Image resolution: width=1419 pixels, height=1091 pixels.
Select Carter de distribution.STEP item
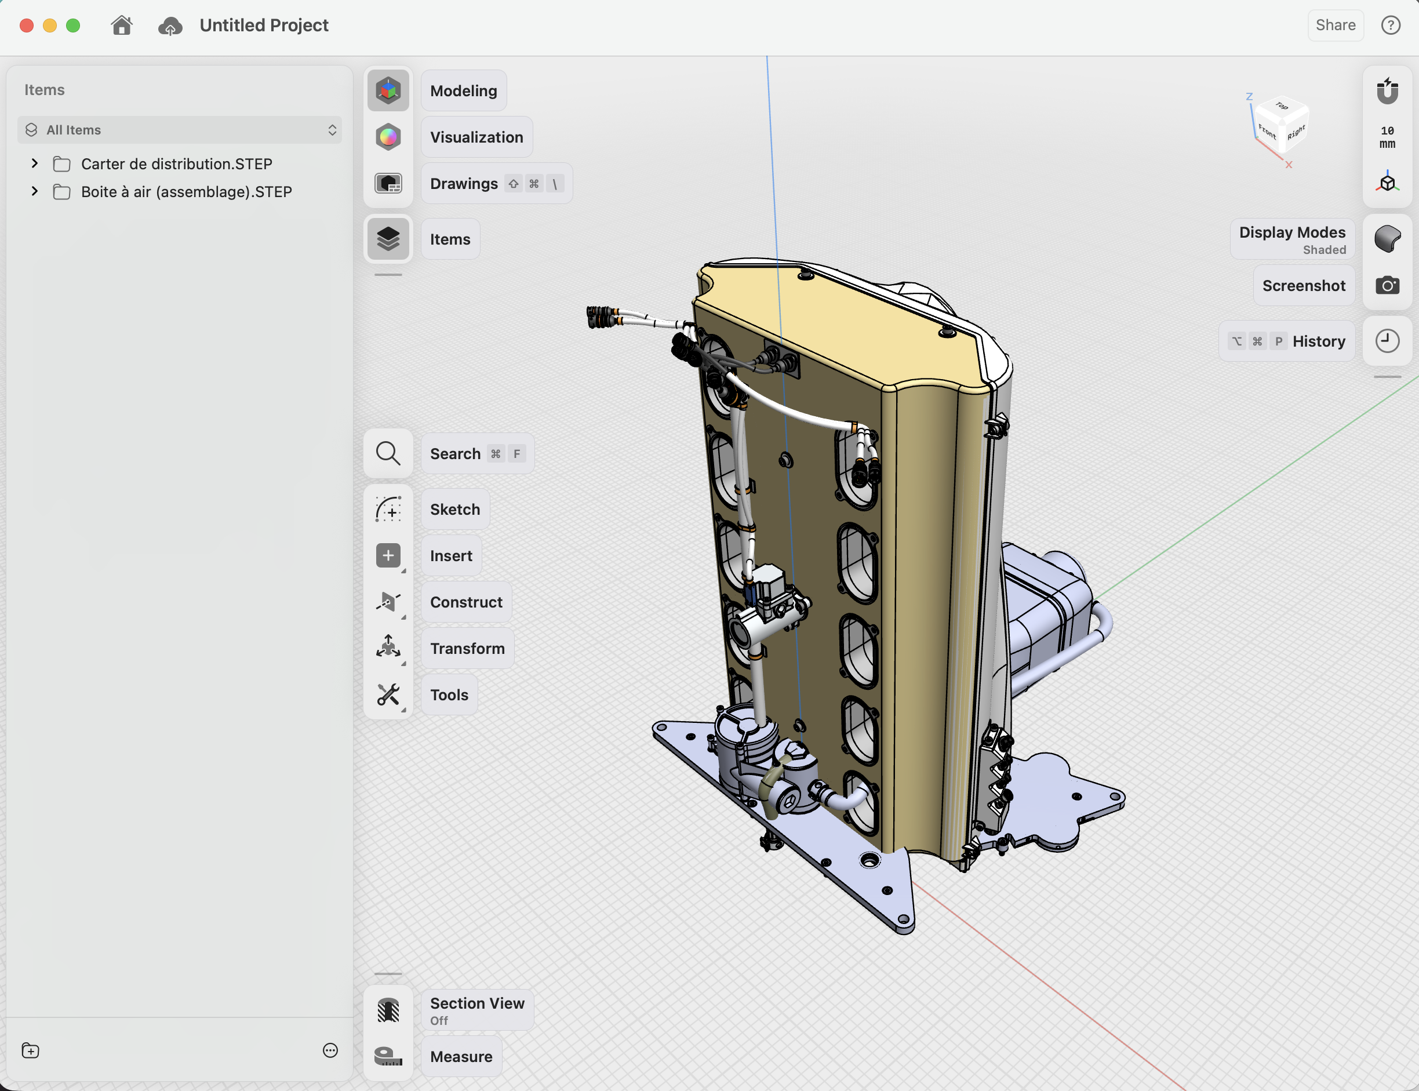pos(176,163)
